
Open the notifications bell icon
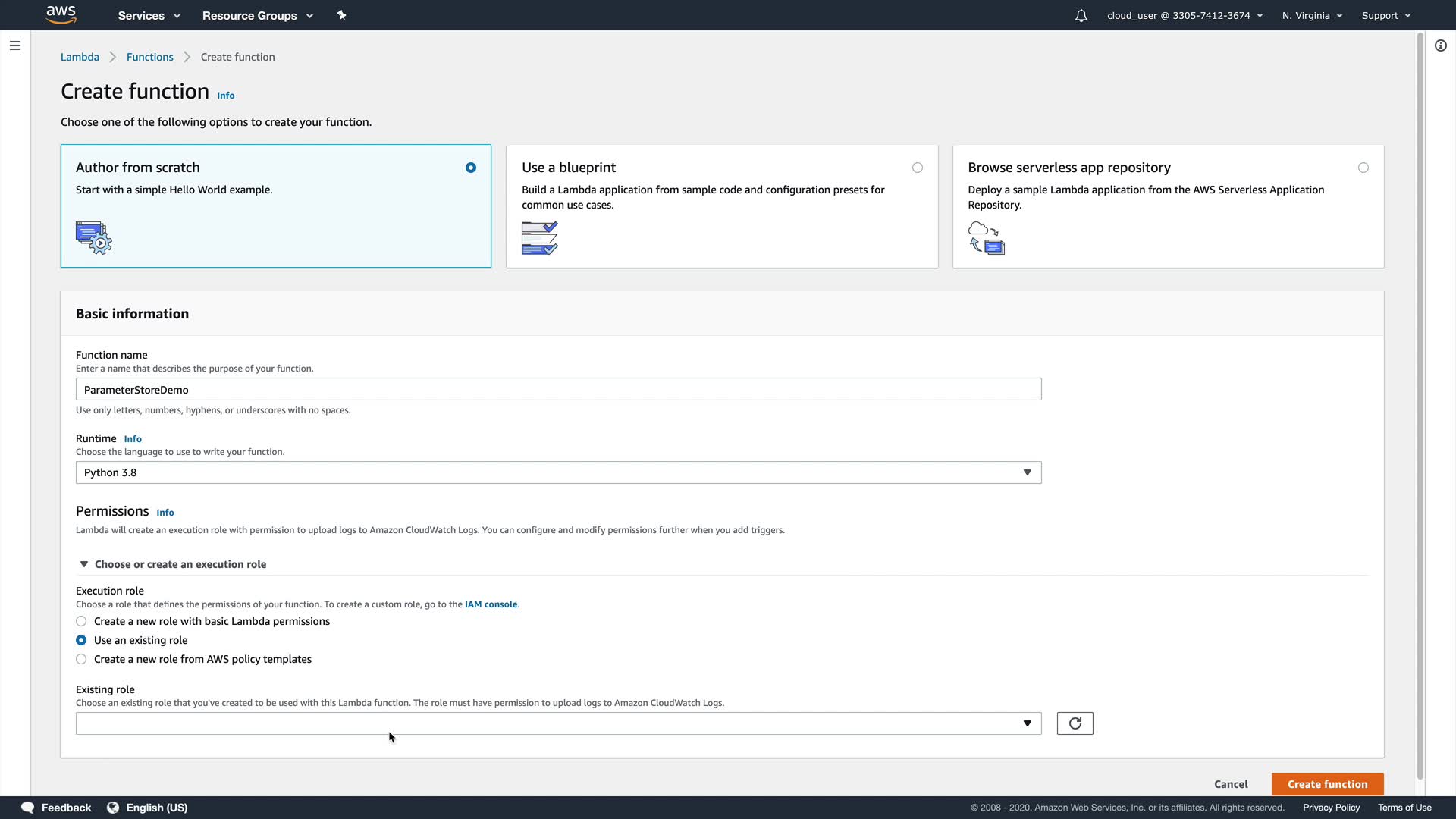point(1081,16)
